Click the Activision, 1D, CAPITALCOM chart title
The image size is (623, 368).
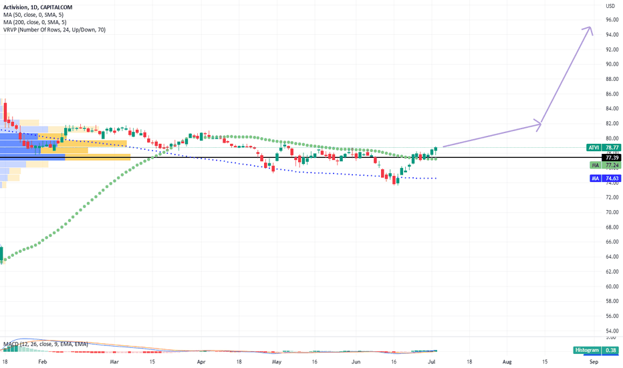(37, 7)
